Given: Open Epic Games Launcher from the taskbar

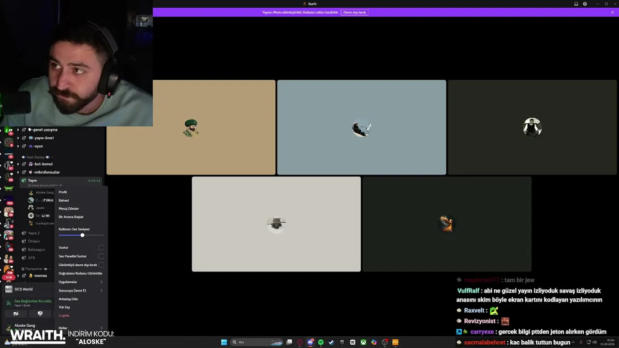Looking at the screenshot, I should (342, 342).
